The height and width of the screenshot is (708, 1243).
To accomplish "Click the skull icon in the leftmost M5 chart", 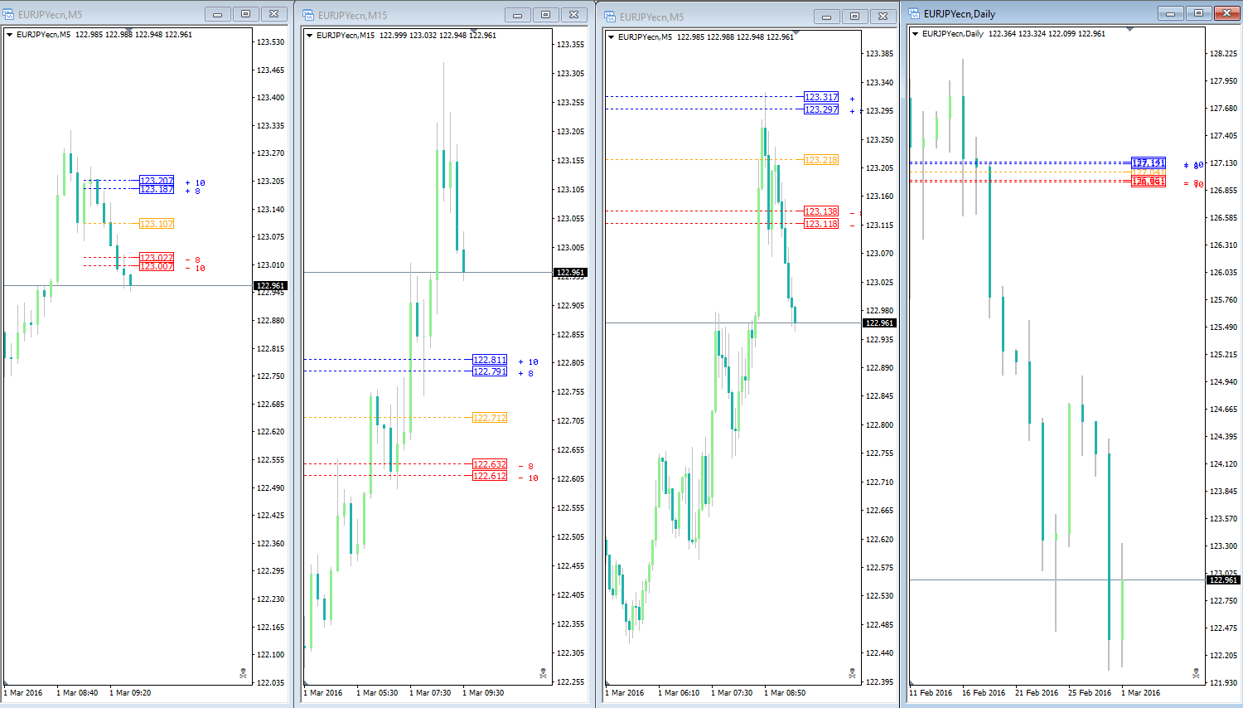I will coord(244,673).
